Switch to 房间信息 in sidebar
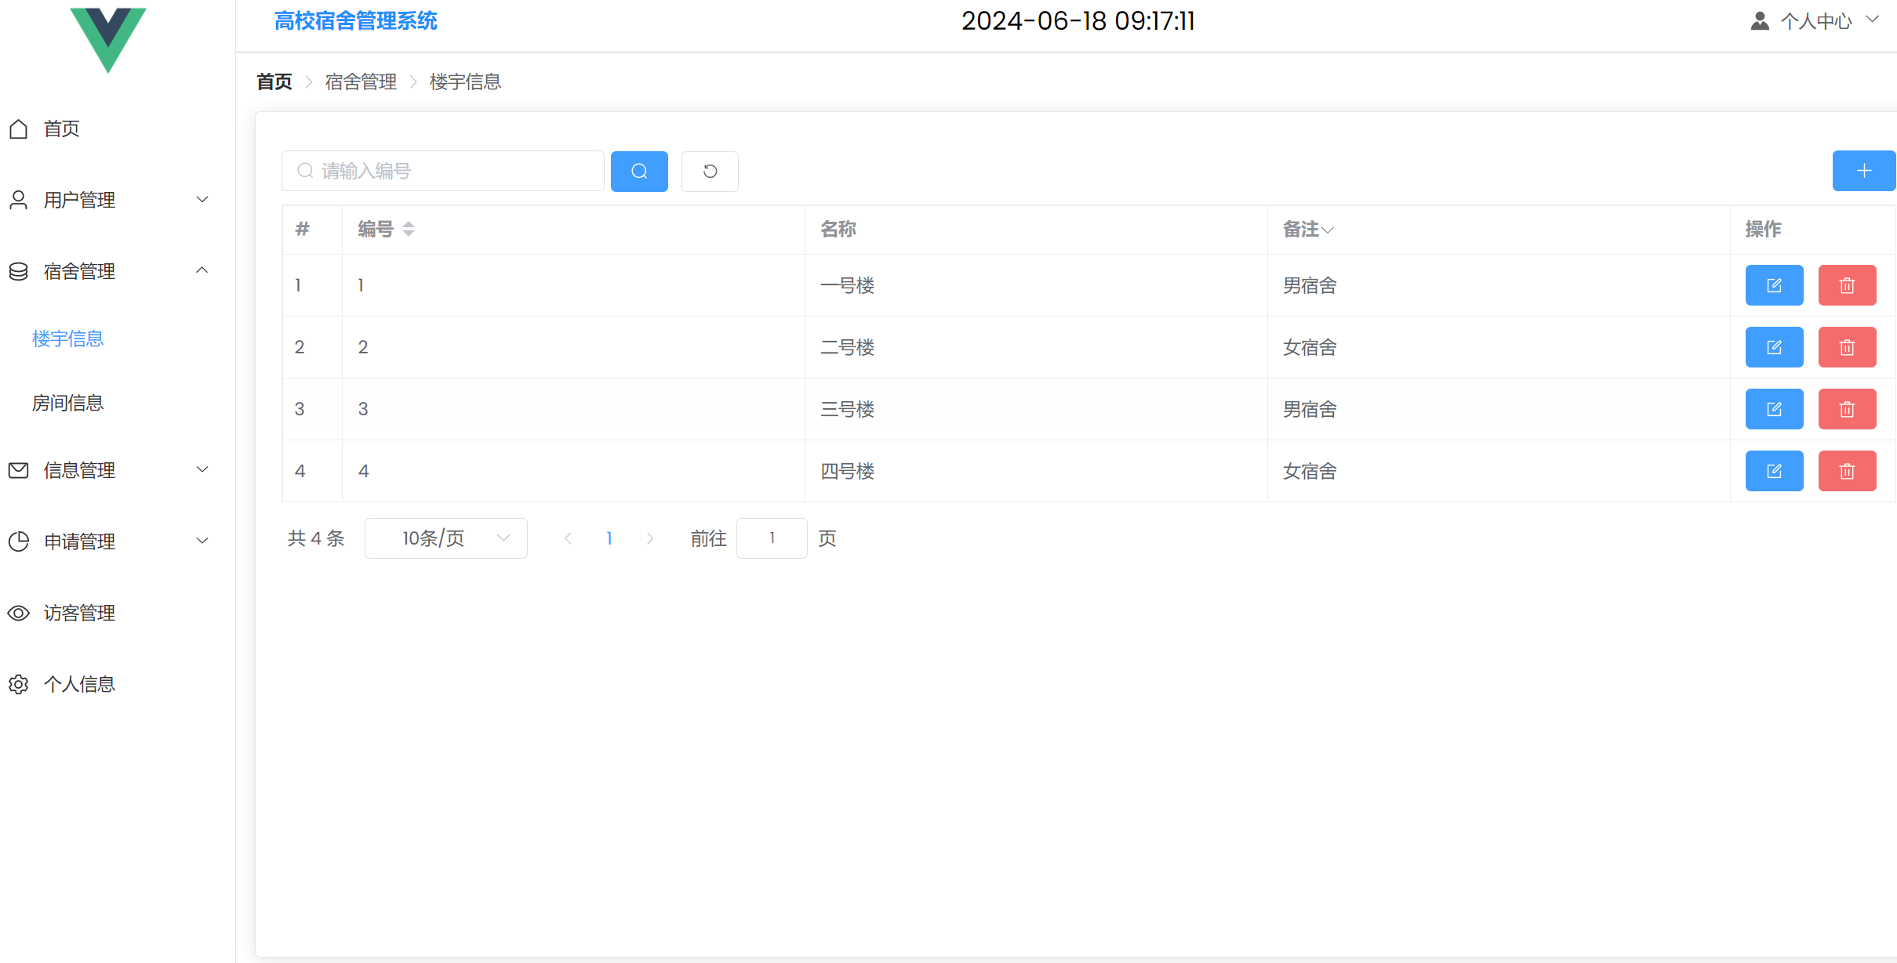 67,403
